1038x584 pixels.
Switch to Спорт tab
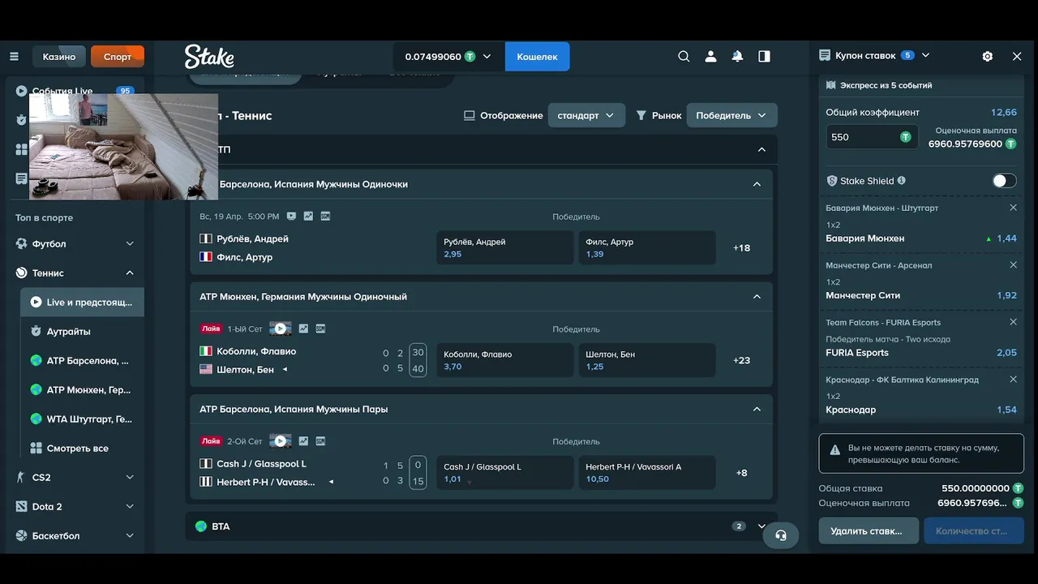(x=118, y=57)
